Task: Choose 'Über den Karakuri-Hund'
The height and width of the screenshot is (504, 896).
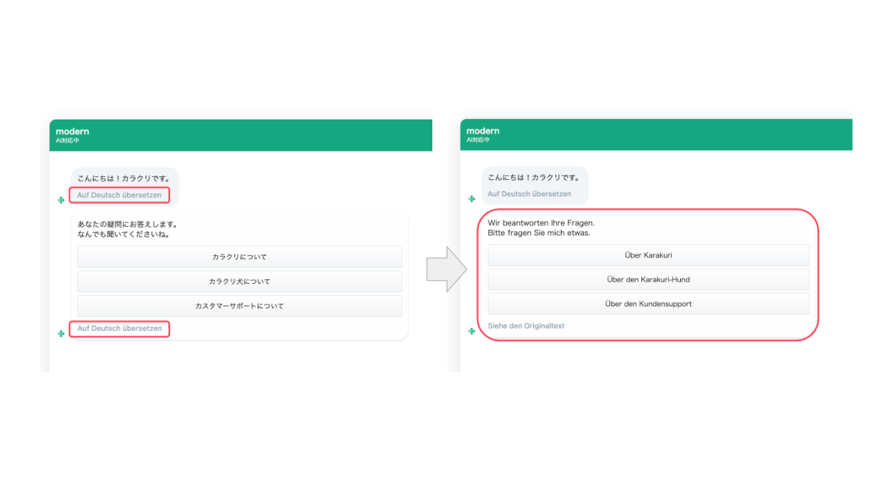Action: [648, 280]
